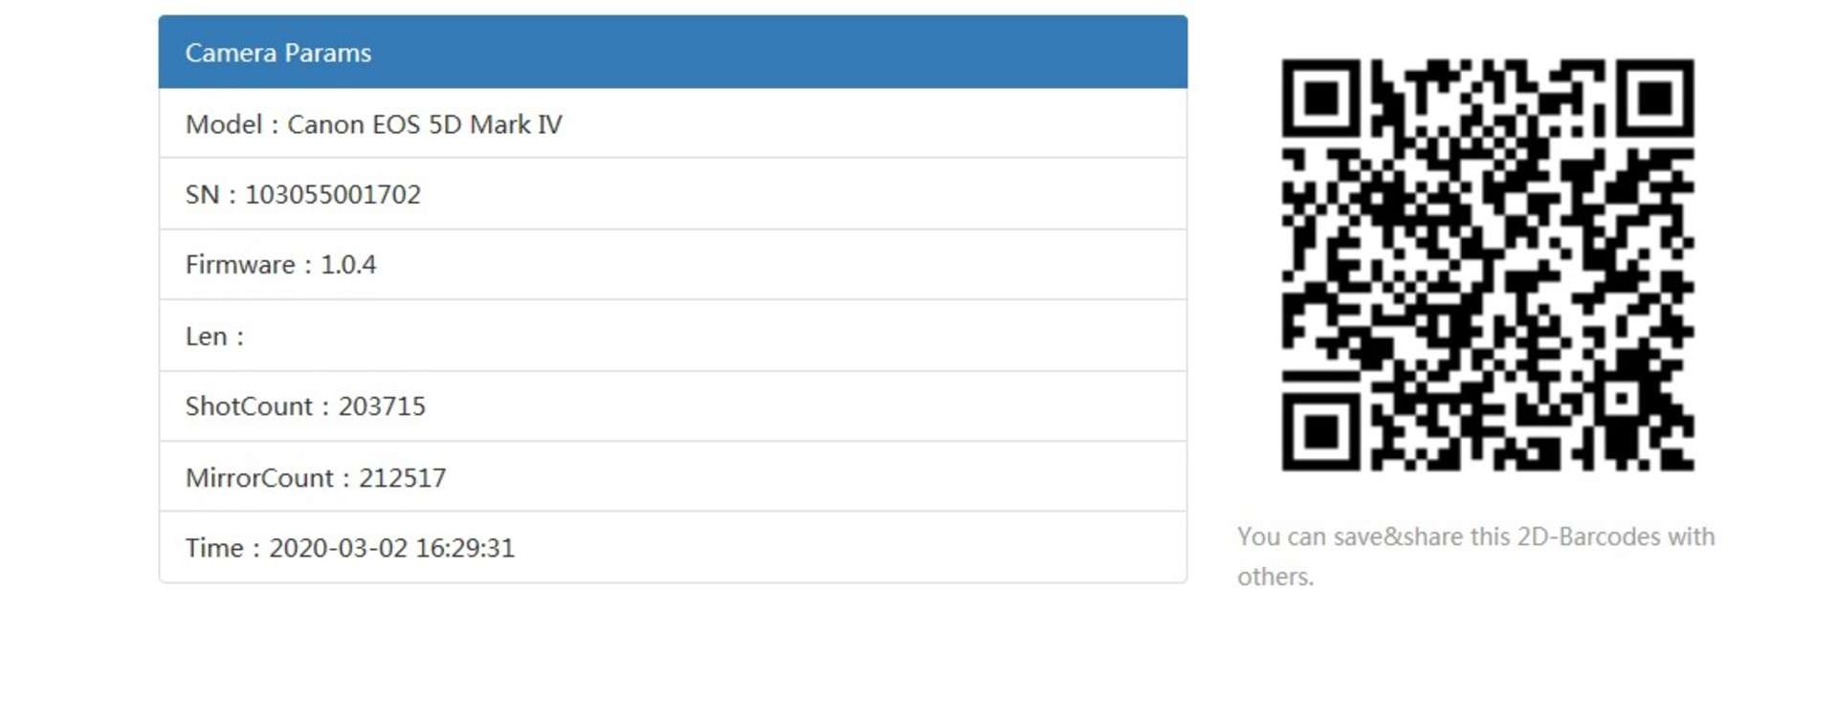This screenshot has height=722, width=1837.
Task: Click the SN label
Action: tap(202, 195)
